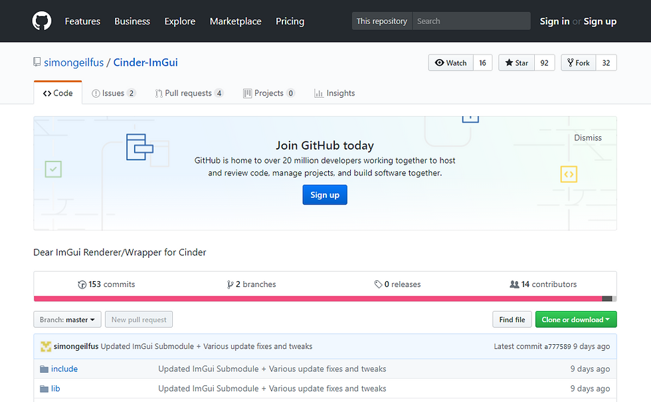651x402 pixels.
Task: View the 16 watchers count
Action: [482, 62]
